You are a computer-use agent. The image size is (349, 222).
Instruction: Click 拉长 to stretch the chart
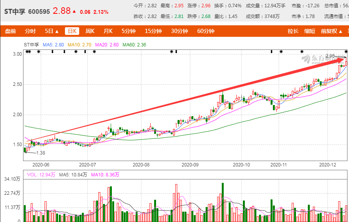(x=293, y=31)
